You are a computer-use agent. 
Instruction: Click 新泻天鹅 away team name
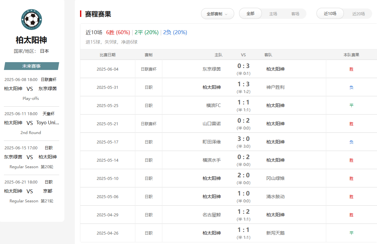(275, 233)
